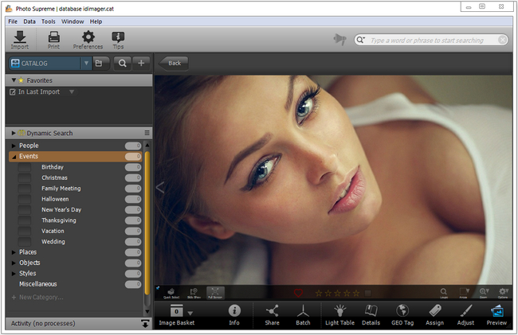The height and width of the screenshot is (335, 518).
Task: Select the In Last Import favorite
Action: pos(39,92)
